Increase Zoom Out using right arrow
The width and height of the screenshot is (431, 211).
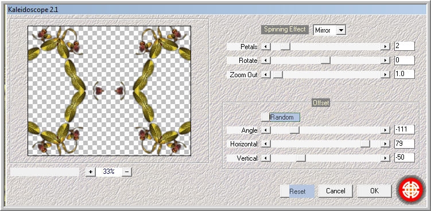(x=385, y=74)
